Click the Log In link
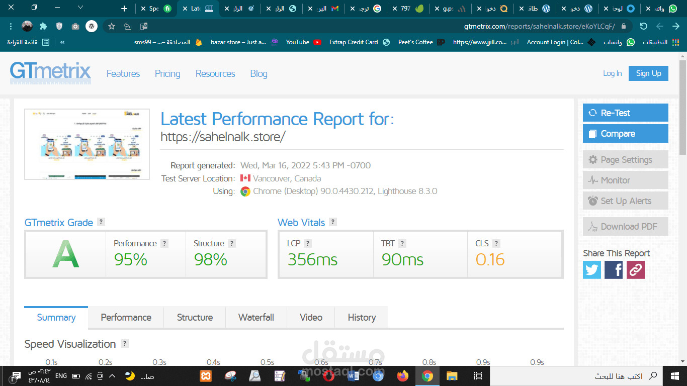This screenshot has height=386, width=687. (613, 73)
